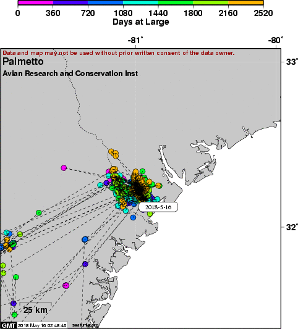Select the orange 2160–2520 days legend segment

[x=245, y=2]
